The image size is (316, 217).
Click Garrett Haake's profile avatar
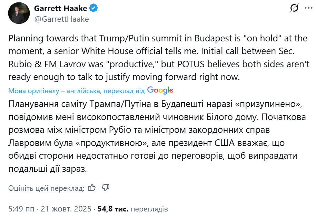tap(19, 13)
